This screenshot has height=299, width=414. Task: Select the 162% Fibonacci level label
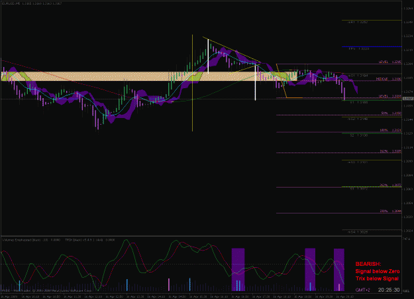pos(390,151)
